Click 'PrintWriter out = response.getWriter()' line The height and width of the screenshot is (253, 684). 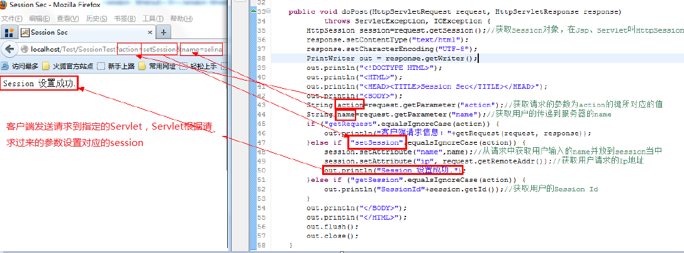(392, 58)
